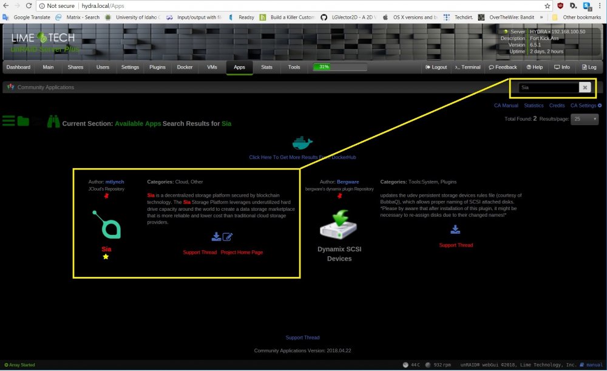
Task: Click the Array Started status indicator
Action: tap(19, 365)
